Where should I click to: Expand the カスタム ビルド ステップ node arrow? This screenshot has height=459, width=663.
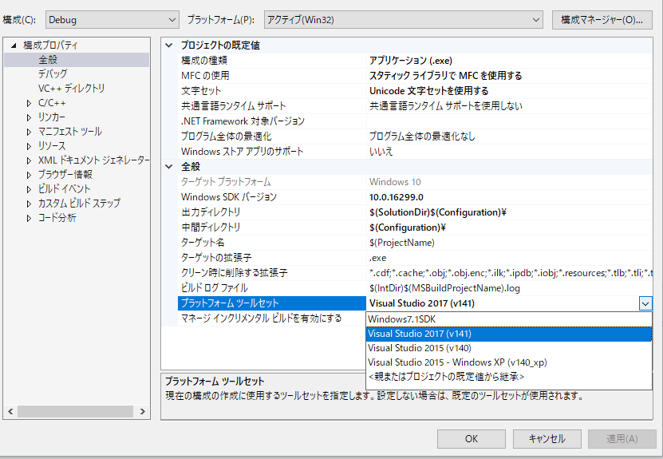coord(29,204)
